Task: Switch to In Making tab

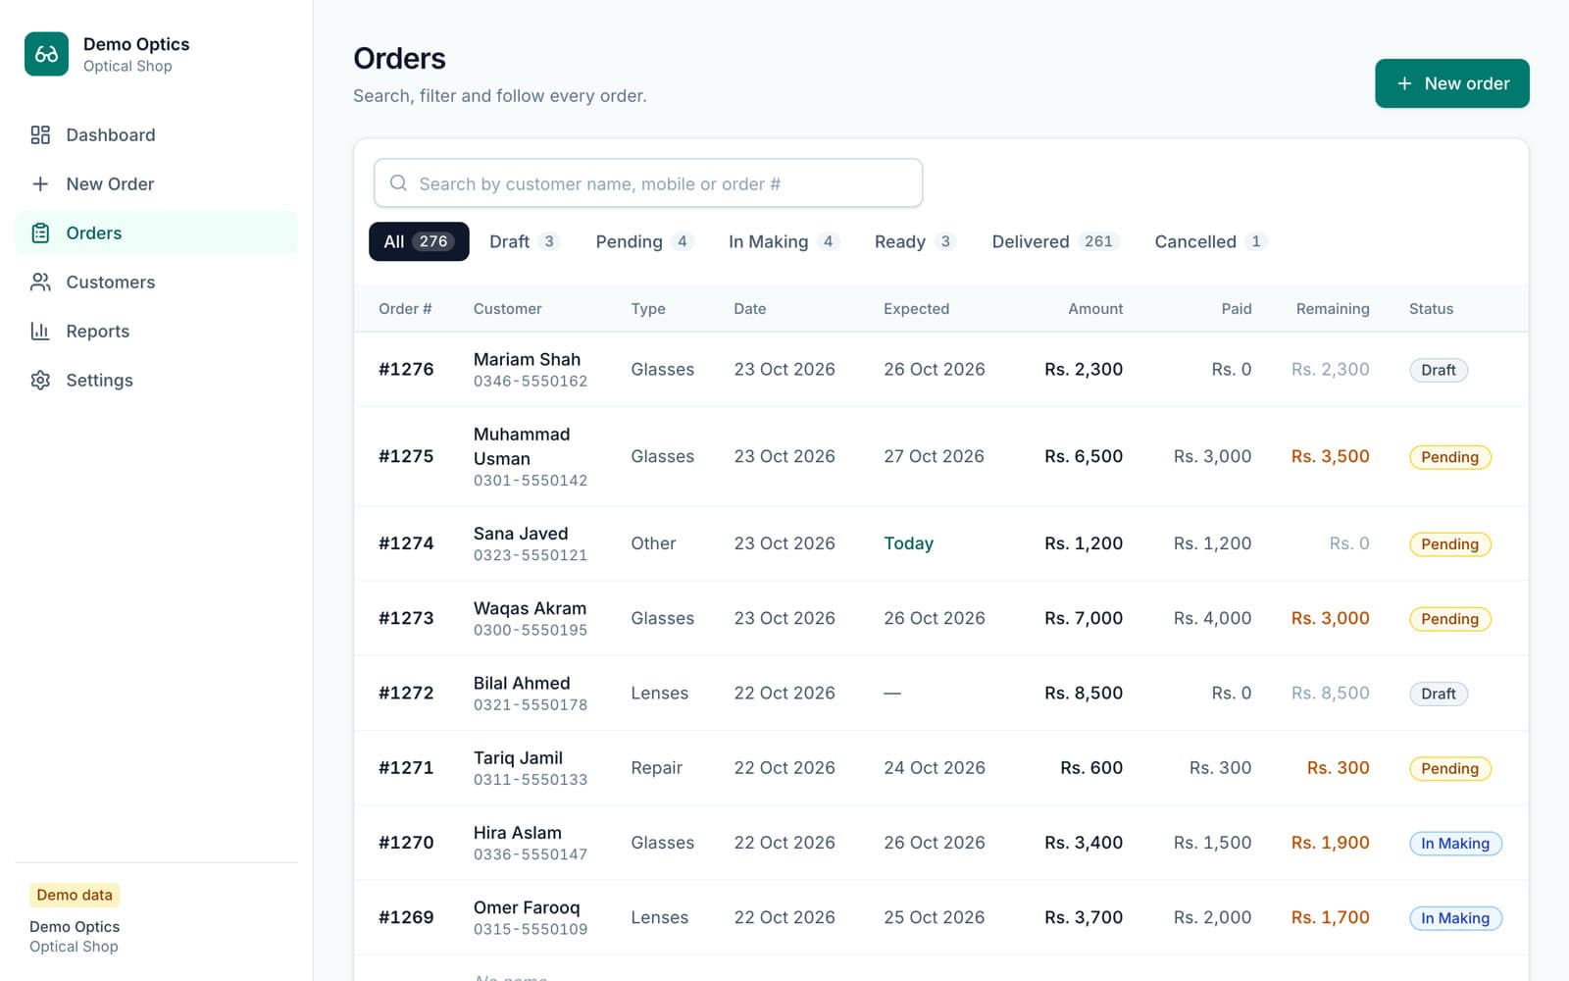Action: click(784, 241)
